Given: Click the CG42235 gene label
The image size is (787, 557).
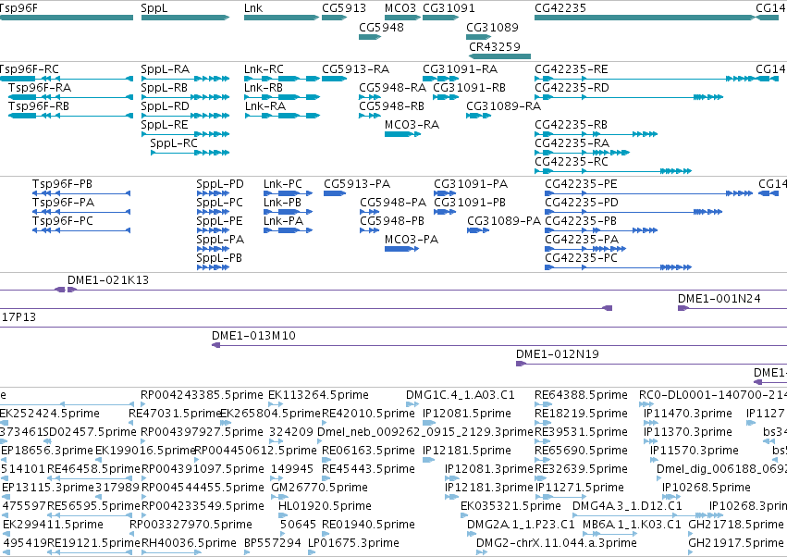Looking at the screenshot, I should tap(560, 8).
